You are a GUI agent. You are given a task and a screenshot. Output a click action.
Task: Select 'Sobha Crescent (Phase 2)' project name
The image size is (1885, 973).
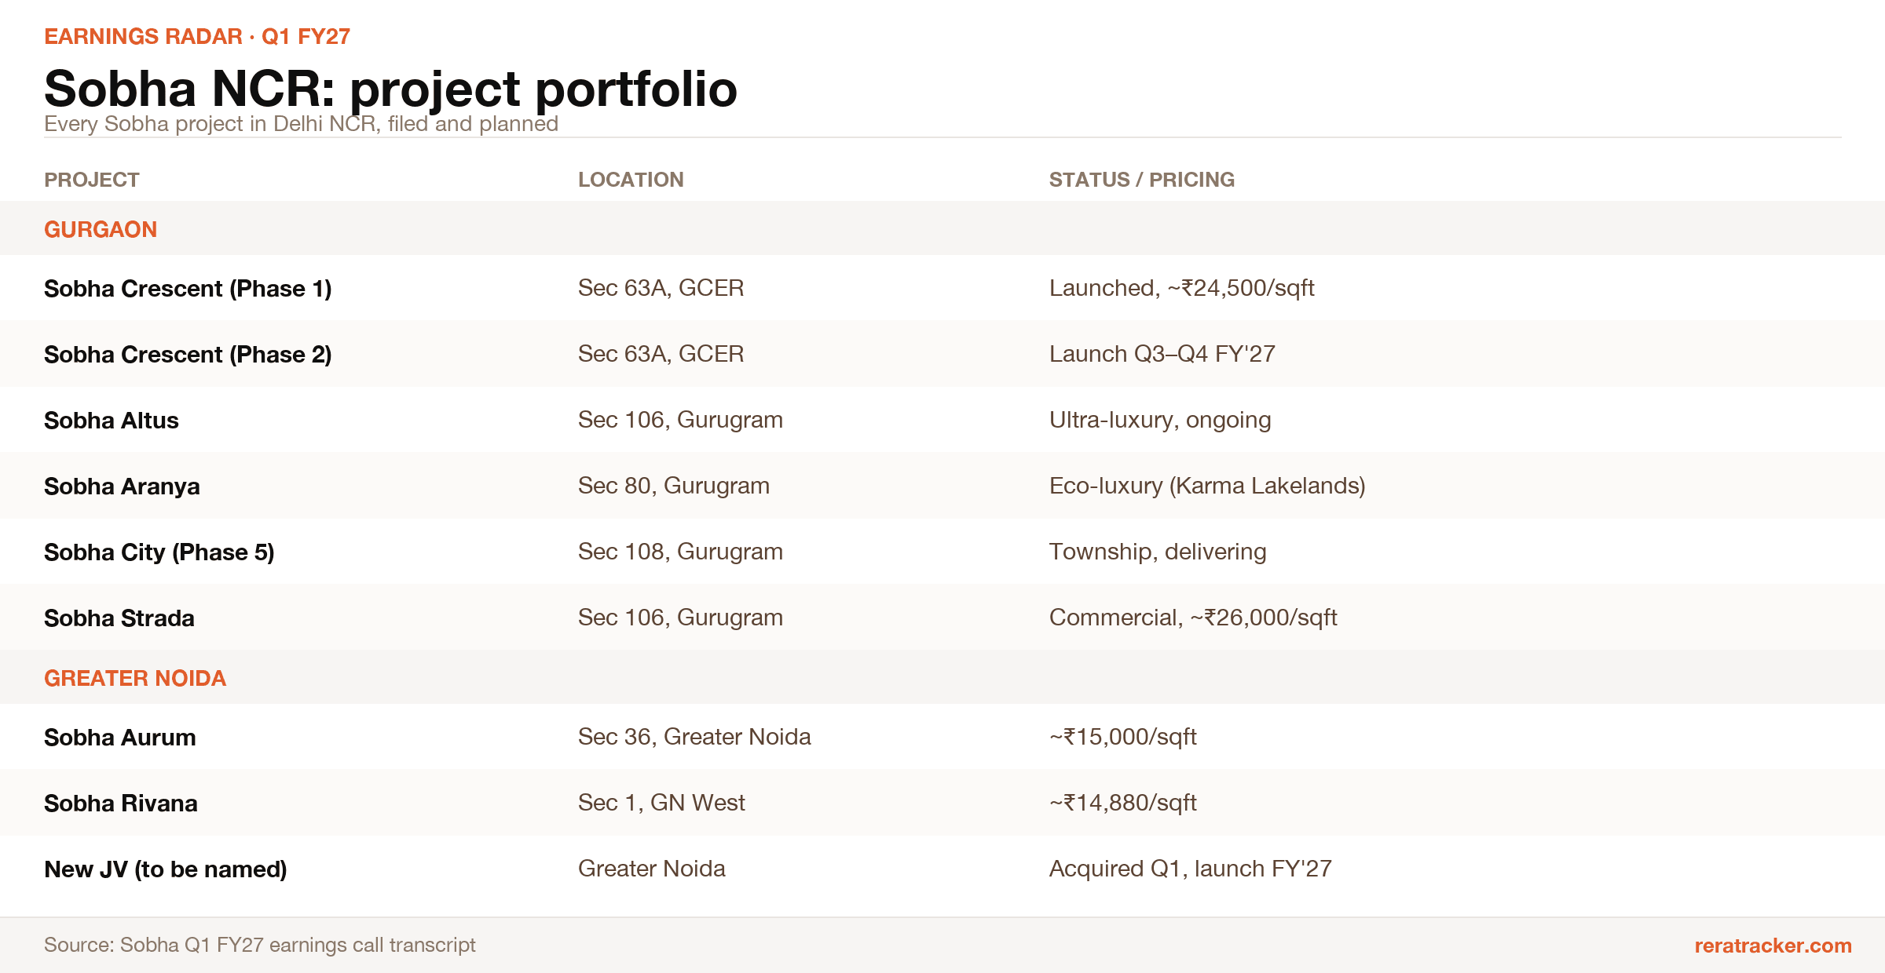pyautogui.click(x=188, y=355)
